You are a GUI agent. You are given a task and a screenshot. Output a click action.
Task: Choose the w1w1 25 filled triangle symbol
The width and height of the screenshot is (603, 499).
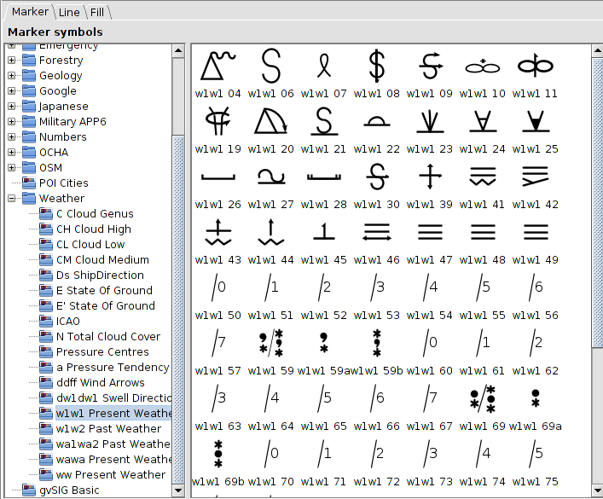coord(535,122)
